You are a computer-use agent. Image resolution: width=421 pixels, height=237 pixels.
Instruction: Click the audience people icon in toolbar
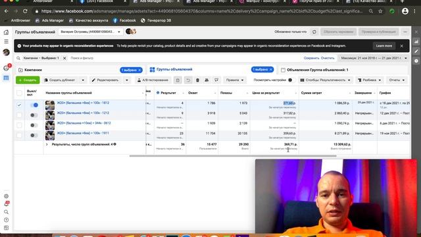click(x=207, y=80)
